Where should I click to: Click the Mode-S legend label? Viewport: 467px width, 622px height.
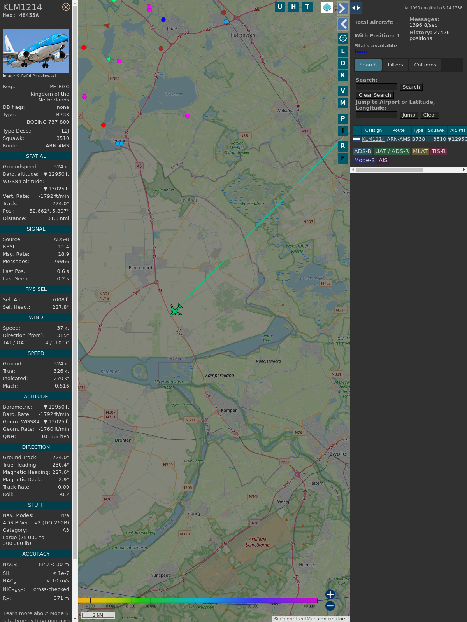point(364,160)
